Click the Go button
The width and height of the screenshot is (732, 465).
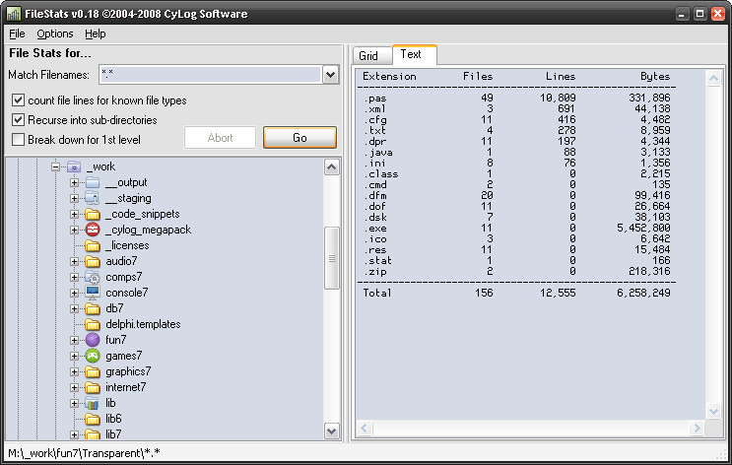coord(299,137)
